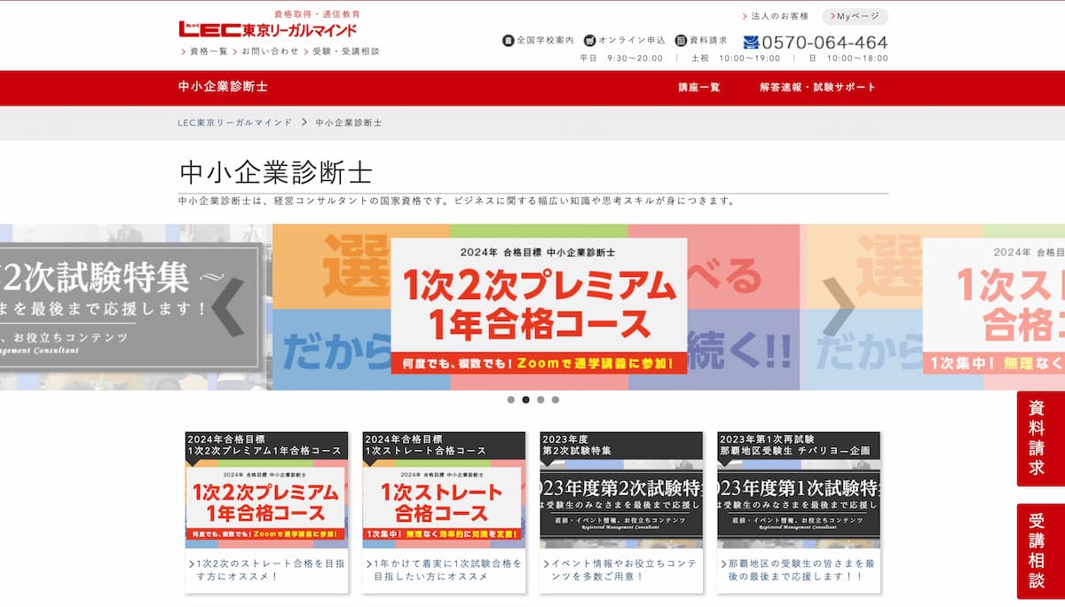
Task: Click the phone icon beside 0570-064-464
Action: (751, 42)
